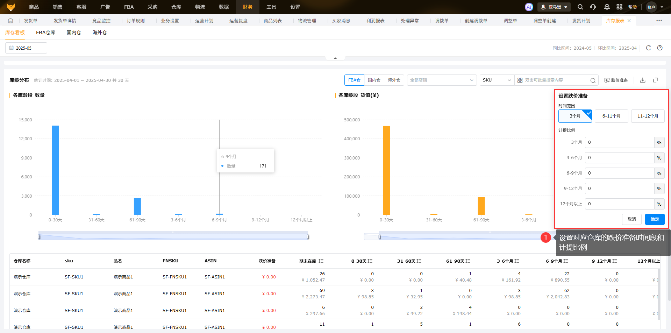Click the download export icon
The image size is (671, 333).
[643, 80]
